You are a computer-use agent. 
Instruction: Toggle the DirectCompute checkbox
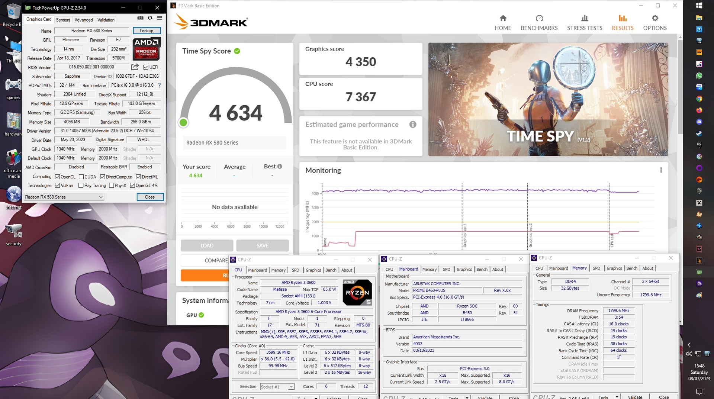point(103,177)
